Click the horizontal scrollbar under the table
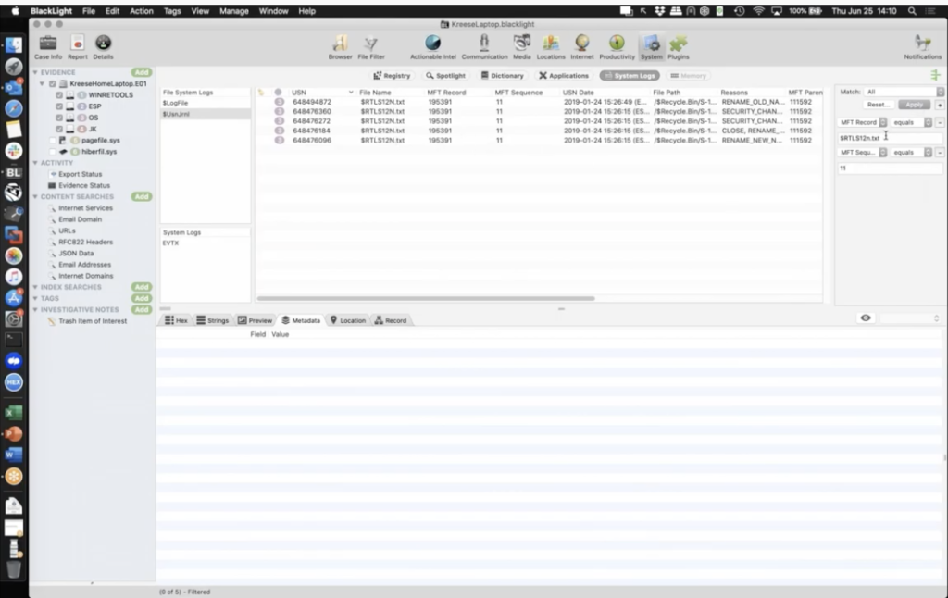This screenshot has width=948, height=598. [426, 298]
